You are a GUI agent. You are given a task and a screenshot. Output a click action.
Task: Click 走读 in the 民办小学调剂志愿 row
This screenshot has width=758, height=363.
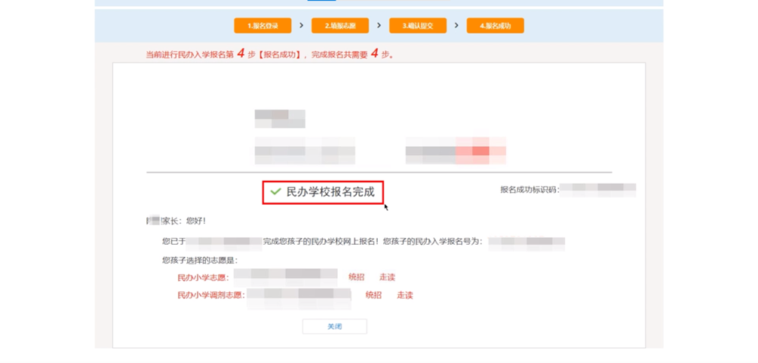(x=405, y=295)
